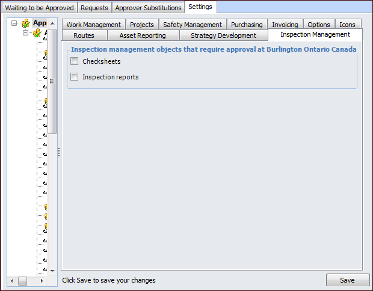Open the Waiting to be Approved tab
Image resolution: width=373 pixels, height=291 pixels.
point(40,8)
